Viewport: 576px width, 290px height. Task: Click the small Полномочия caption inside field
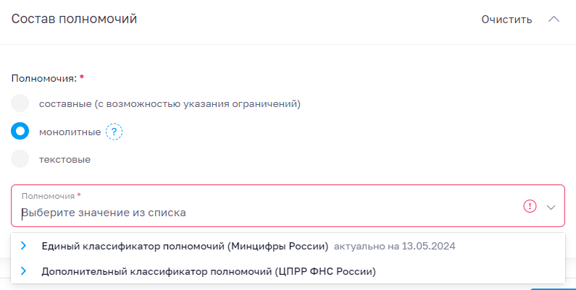click(48, 196)
